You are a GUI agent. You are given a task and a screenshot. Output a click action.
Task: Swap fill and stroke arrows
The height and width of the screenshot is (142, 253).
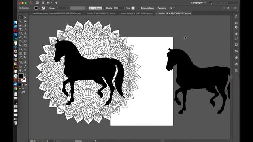tap(26, 75)
